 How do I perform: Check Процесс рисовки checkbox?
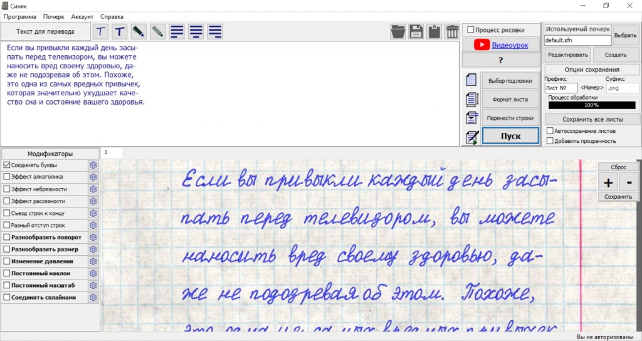pos(471,29)
